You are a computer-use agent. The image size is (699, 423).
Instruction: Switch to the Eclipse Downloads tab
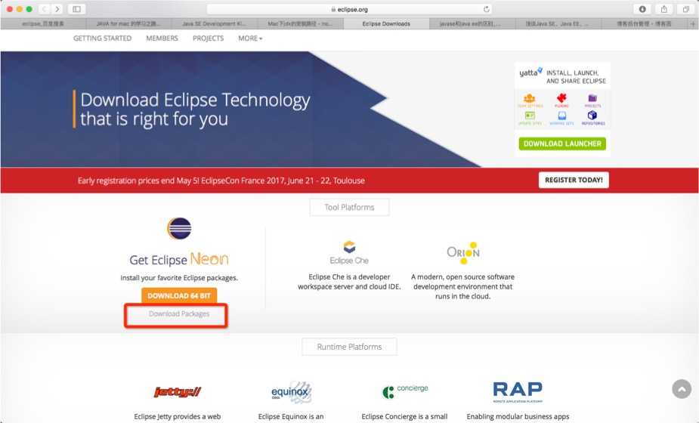click(x=386, y=23)
